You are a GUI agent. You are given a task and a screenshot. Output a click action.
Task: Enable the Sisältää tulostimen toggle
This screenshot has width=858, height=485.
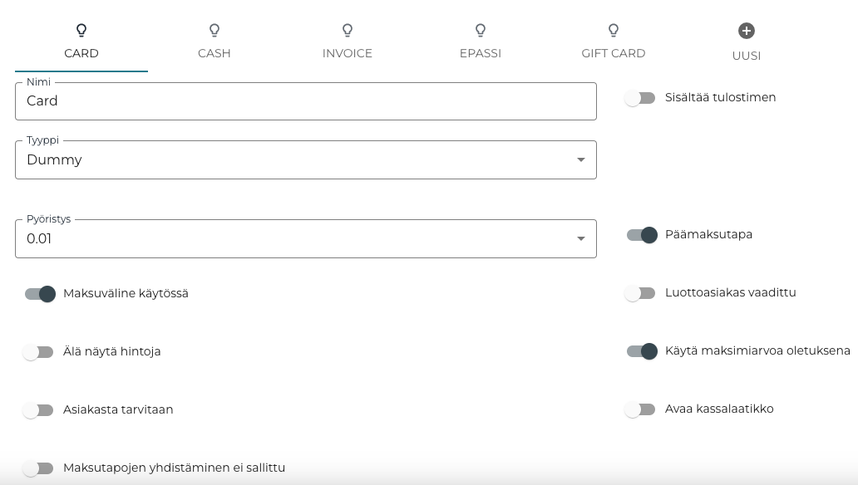[x=640, y=98]
